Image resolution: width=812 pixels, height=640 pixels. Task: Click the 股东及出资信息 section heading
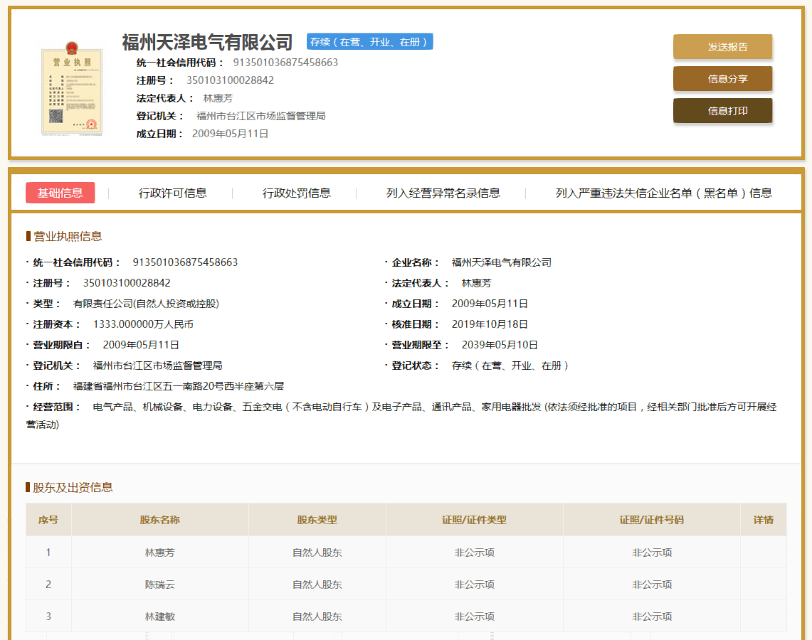[x=73, y=487]
